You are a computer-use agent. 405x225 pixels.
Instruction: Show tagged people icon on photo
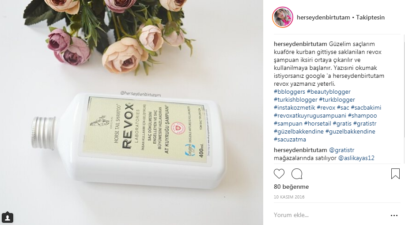coord(8,217)
